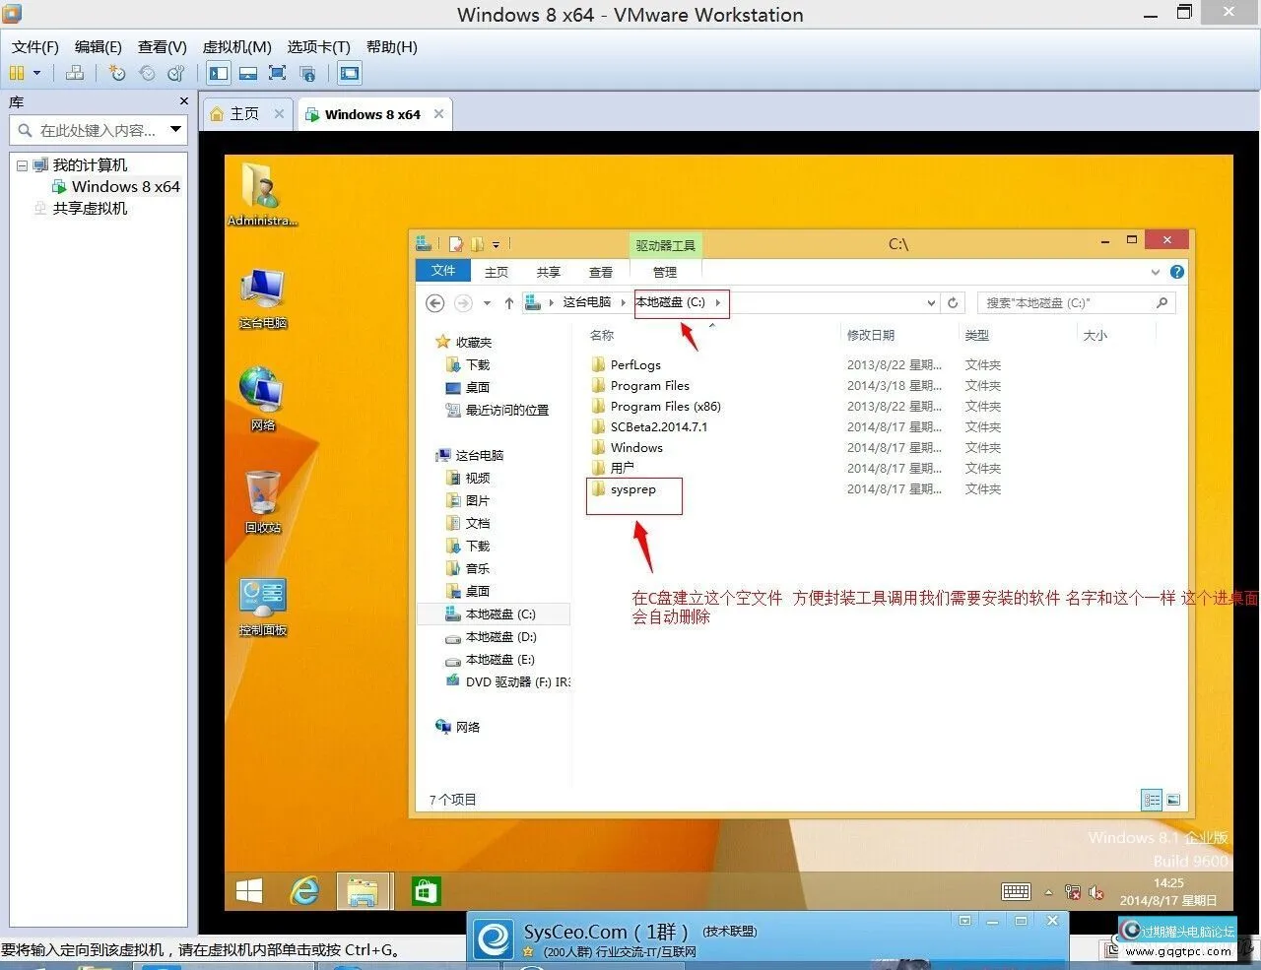Open the 虚拟机(M) menu
The height and width of the screenshot is (970, 1261).
tap(236, 46)
